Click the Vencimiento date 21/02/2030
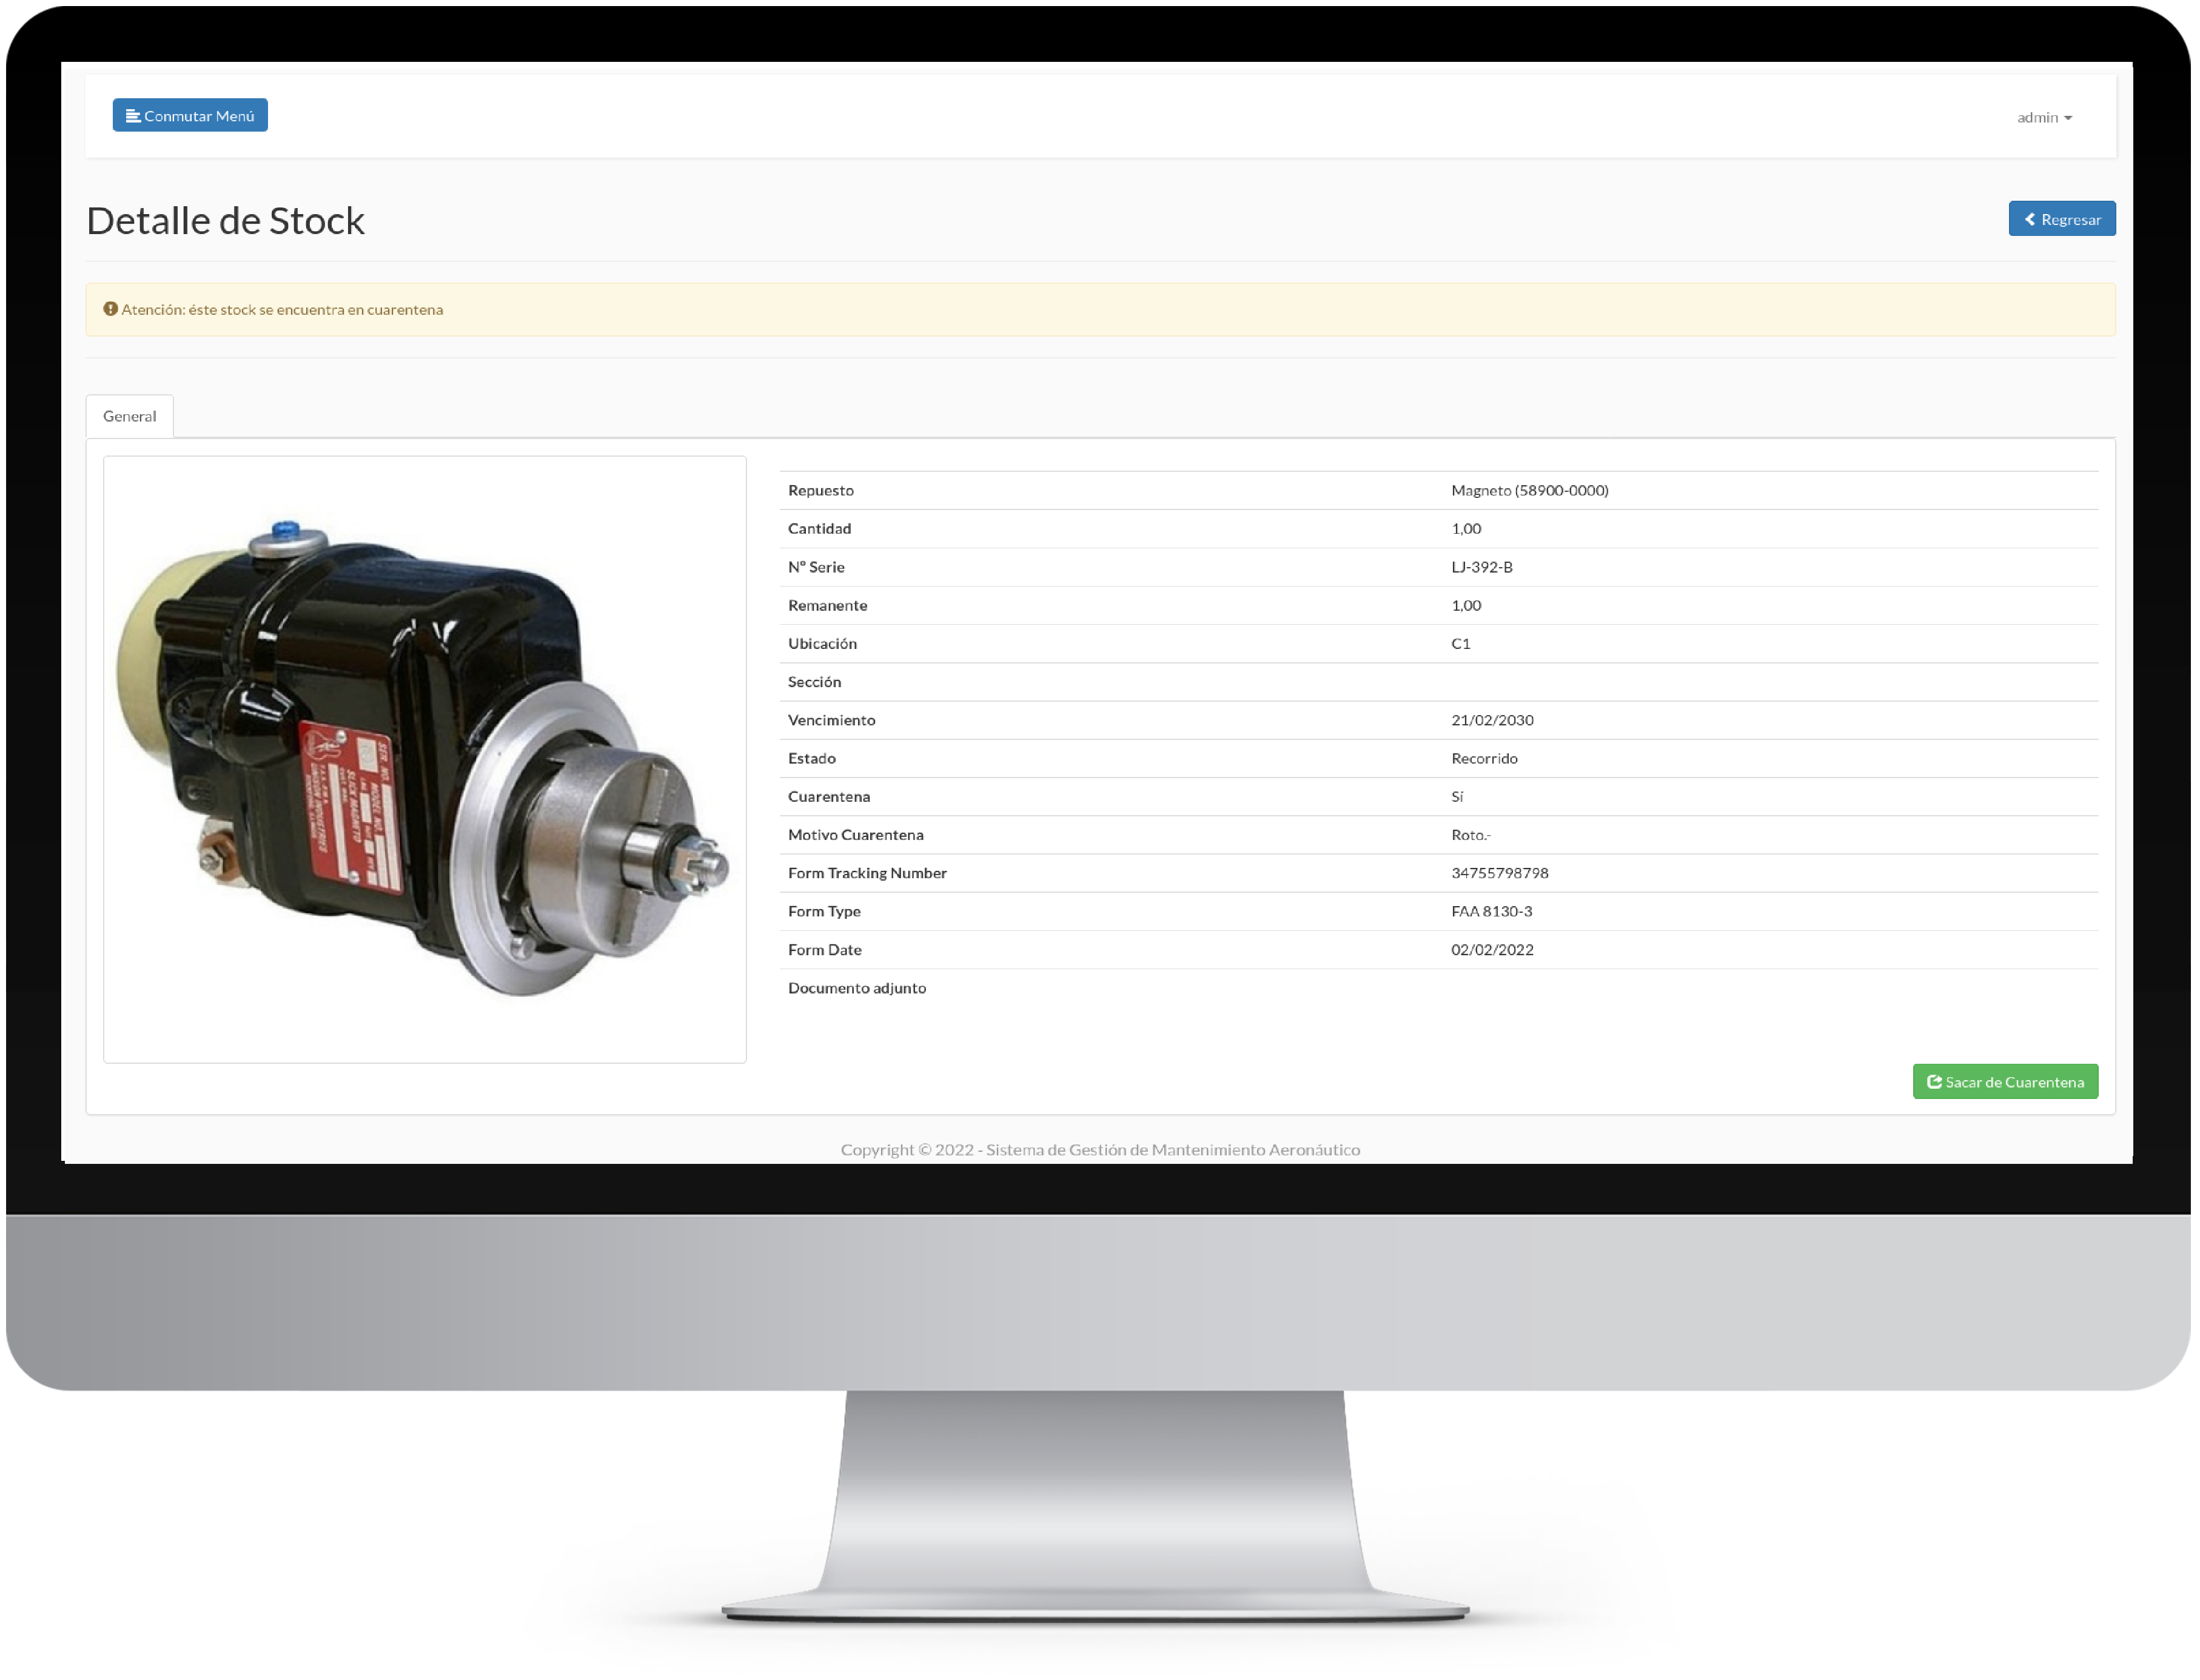This screenshot has height=1680, width=2200. pyautogui.click(x=1491, y=720)
